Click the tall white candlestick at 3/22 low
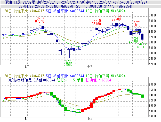Viewport: 161px width, 122px height. click(68, 54)
